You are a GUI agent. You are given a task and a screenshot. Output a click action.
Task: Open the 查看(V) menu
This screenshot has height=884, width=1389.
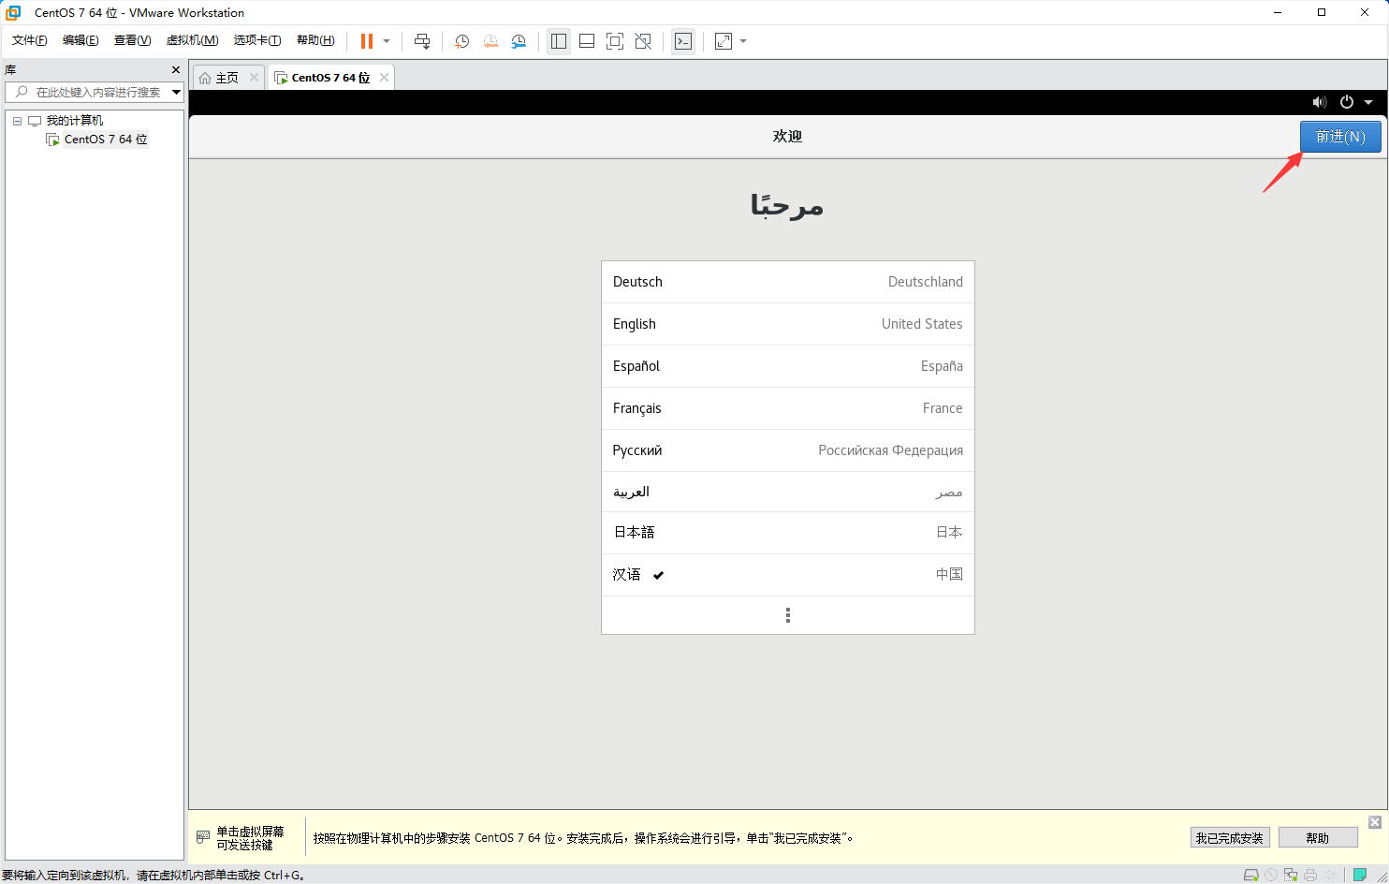[132, 40]
